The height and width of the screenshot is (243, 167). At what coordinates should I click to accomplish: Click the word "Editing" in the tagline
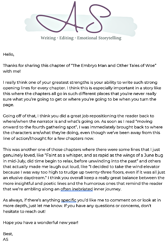tap(67, 38)
